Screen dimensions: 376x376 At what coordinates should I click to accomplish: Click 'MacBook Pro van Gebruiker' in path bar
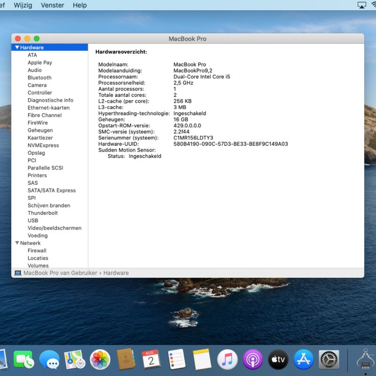click(x=60, y=273)
